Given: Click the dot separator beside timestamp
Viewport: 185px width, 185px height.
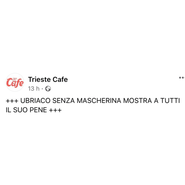Looking at the screenshot, I should (42, 89).
